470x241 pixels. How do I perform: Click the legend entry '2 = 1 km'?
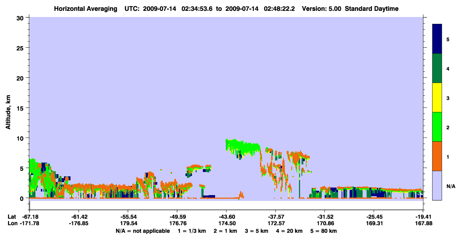(x=225, y=231)
